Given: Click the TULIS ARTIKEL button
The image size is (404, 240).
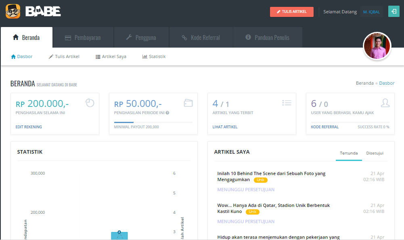Looking at the screenshot, I should tap(292, 12).
